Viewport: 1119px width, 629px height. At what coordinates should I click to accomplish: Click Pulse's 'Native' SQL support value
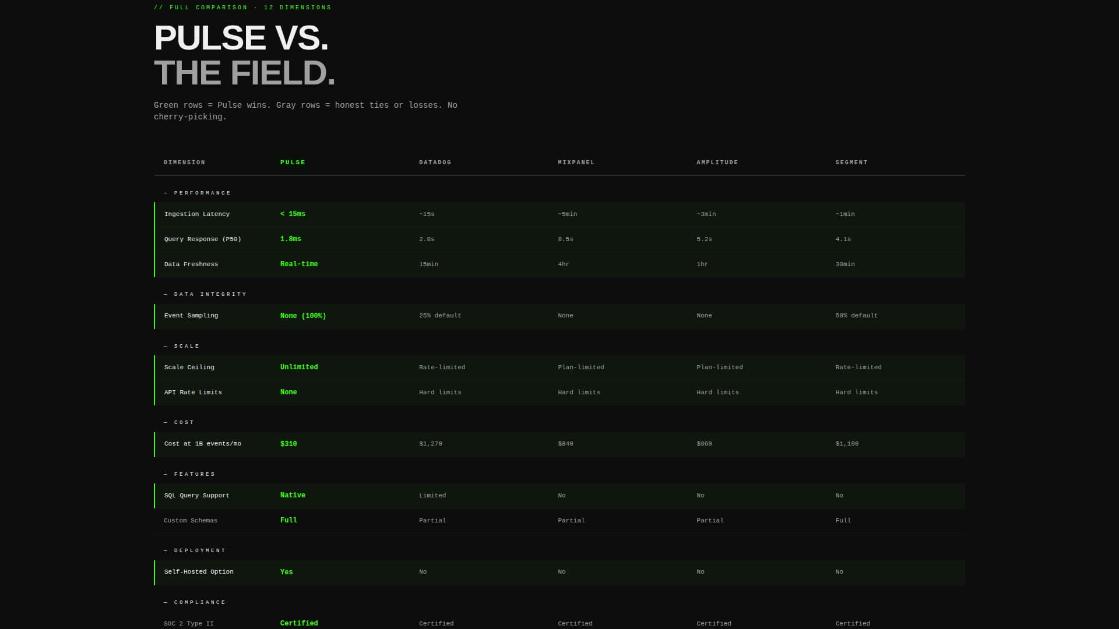[x=293, y=495]
